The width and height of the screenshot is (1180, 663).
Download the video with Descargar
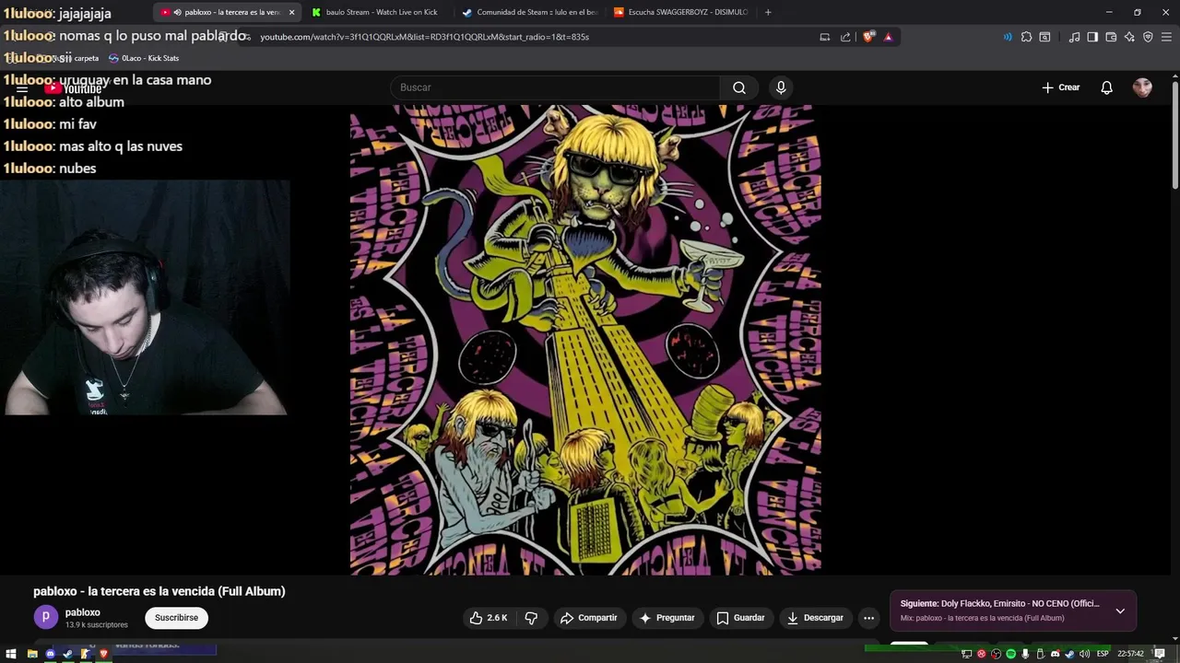pyautogui.click(x=815, y=618)
